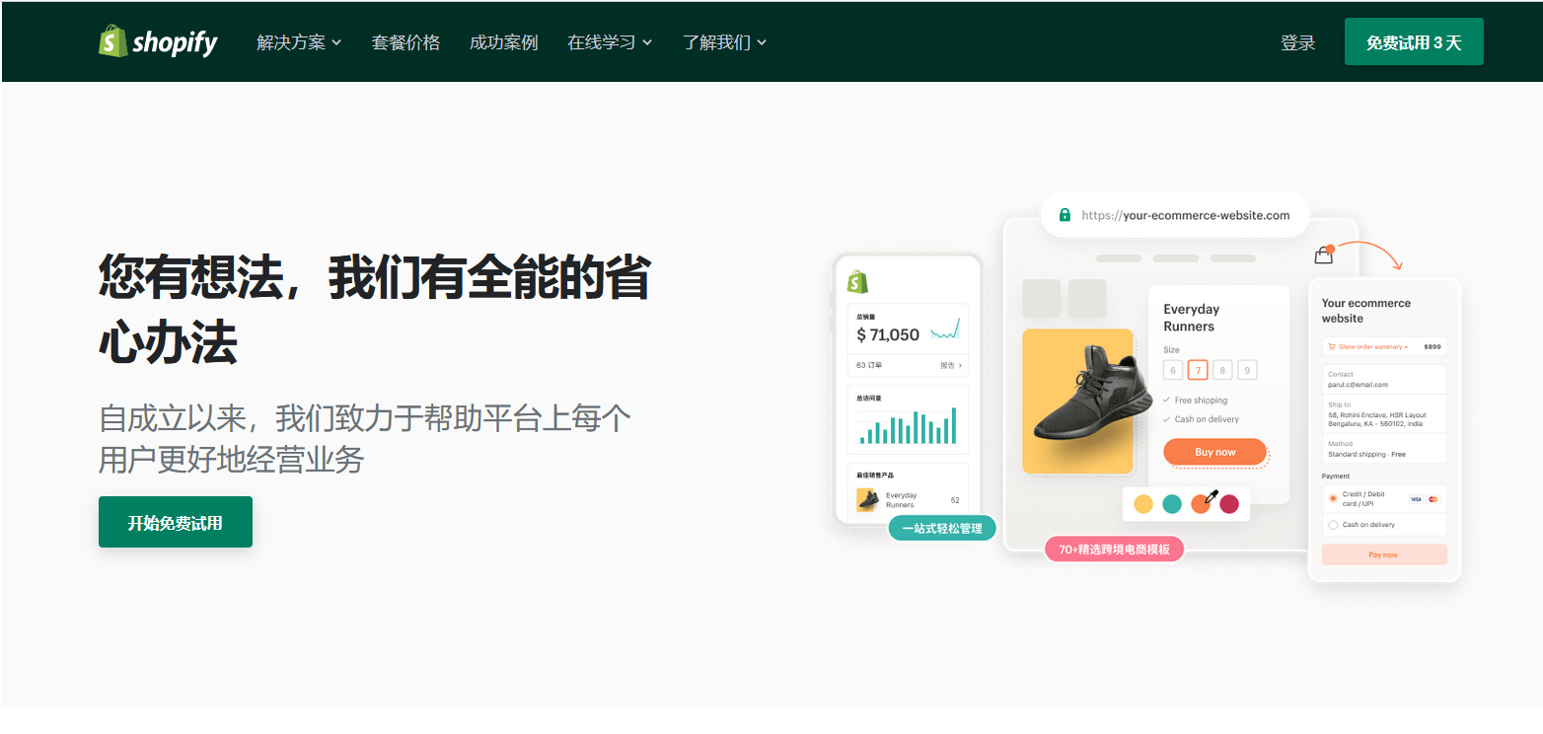Viewport: 1543px width, 734px height.
Task: Click the green padlock icon in URL bar
Action: point(1065,215)
